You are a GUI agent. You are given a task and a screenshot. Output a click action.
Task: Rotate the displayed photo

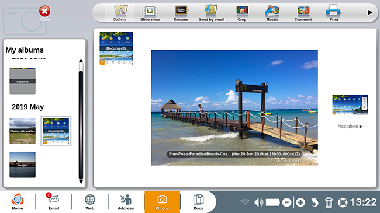coord(272,13)
